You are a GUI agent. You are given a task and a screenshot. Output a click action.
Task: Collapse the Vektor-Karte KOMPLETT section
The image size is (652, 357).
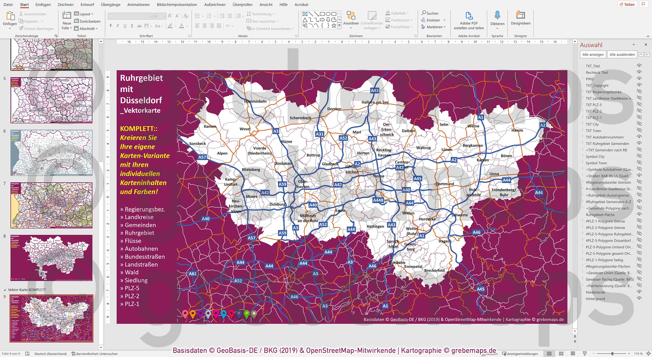[4, 289]
